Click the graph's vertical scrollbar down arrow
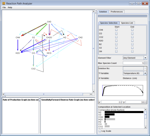The width and height of the screenshot is (150, 136). 93,92
